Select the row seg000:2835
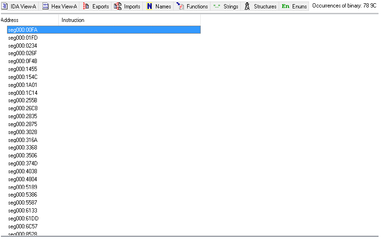The width and height of the screenshot is (386, 240). [104, 116]
